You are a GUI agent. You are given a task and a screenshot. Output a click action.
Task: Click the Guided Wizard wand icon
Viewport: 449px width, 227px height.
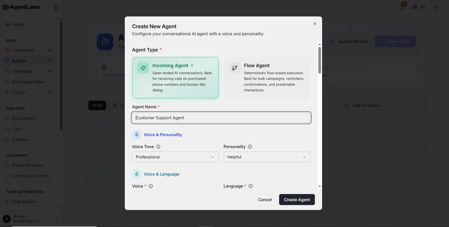[x=331, y=41]
